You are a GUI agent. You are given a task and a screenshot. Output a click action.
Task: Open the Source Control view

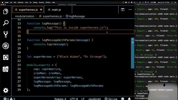(x=6, y=34)
